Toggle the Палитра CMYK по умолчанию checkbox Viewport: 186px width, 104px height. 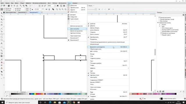(x=161, y=30)
